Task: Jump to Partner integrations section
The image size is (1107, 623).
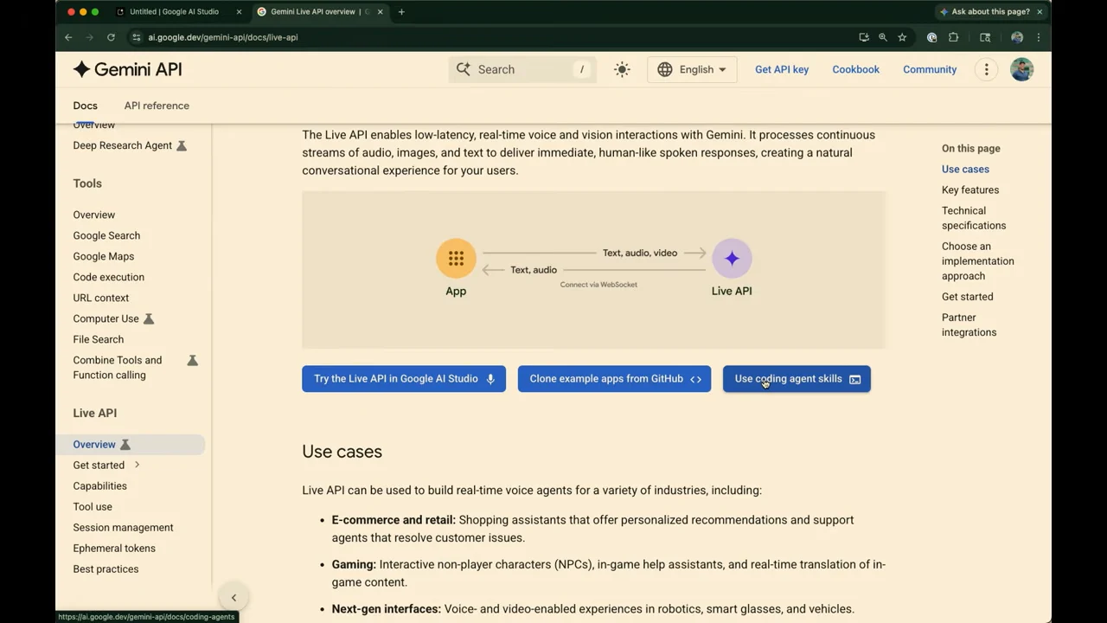Action: coord(969,324)
